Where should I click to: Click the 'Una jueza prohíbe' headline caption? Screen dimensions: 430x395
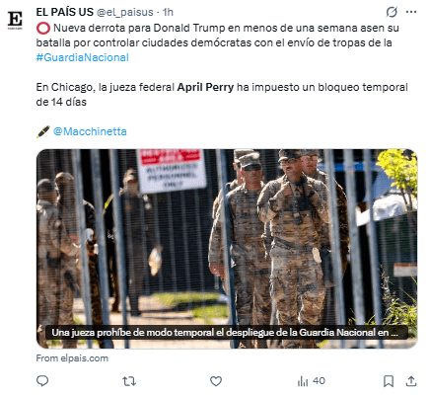point(225,333)
